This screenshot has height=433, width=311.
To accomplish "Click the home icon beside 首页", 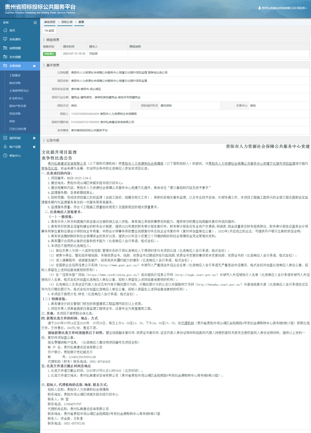I will pos(5,30).
